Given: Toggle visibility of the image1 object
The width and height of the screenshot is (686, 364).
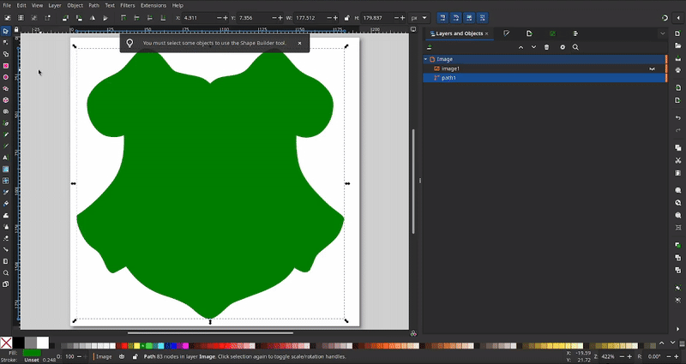Looking at the screenshot, I should (652, 69).
